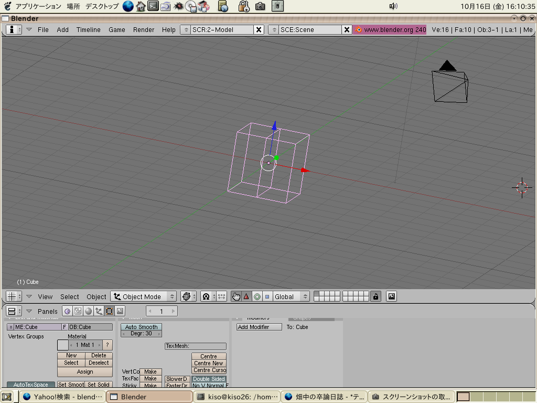The width and height of the screenshot is (537, 403).
Task: Toggle the layer lock padlock button
Action: [375, 296]
